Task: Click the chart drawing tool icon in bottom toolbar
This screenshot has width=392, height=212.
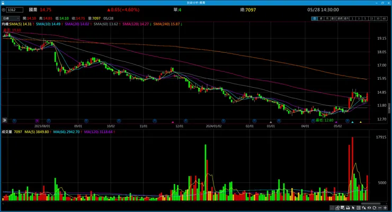Action: click(332, 208)
